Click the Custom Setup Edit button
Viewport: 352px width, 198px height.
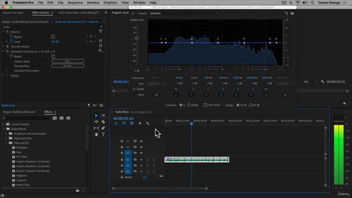68,61
